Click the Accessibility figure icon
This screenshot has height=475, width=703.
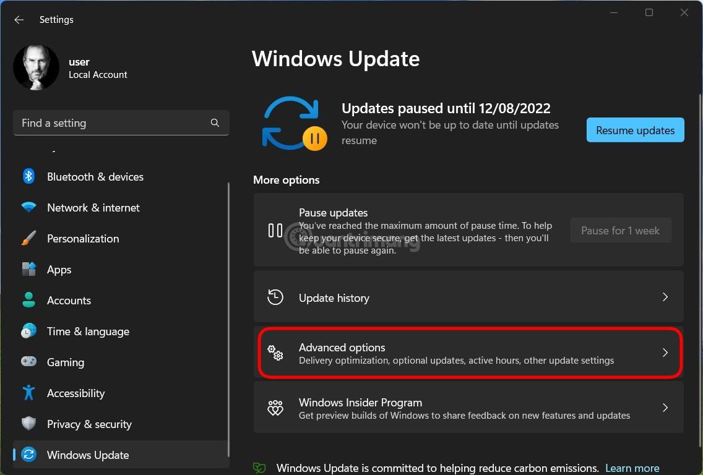coord(28,393)
